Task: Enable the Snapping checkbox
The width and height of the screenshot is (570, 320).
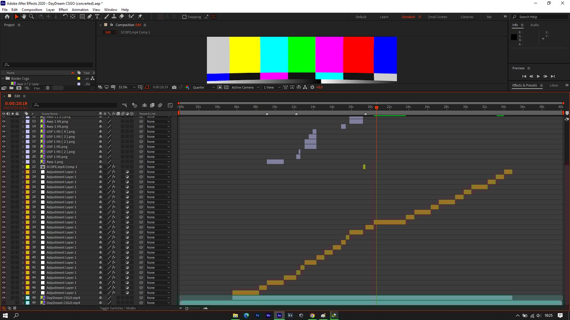Action: [184, 17]
